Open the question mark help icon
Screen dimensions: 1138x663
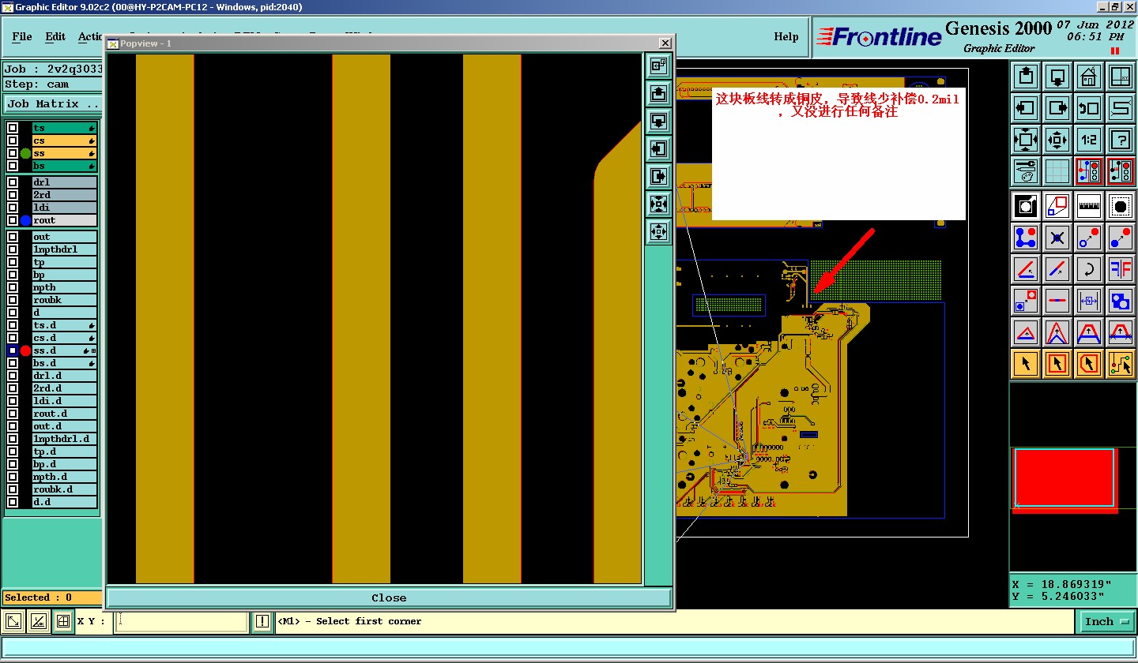pos(1121,140)
